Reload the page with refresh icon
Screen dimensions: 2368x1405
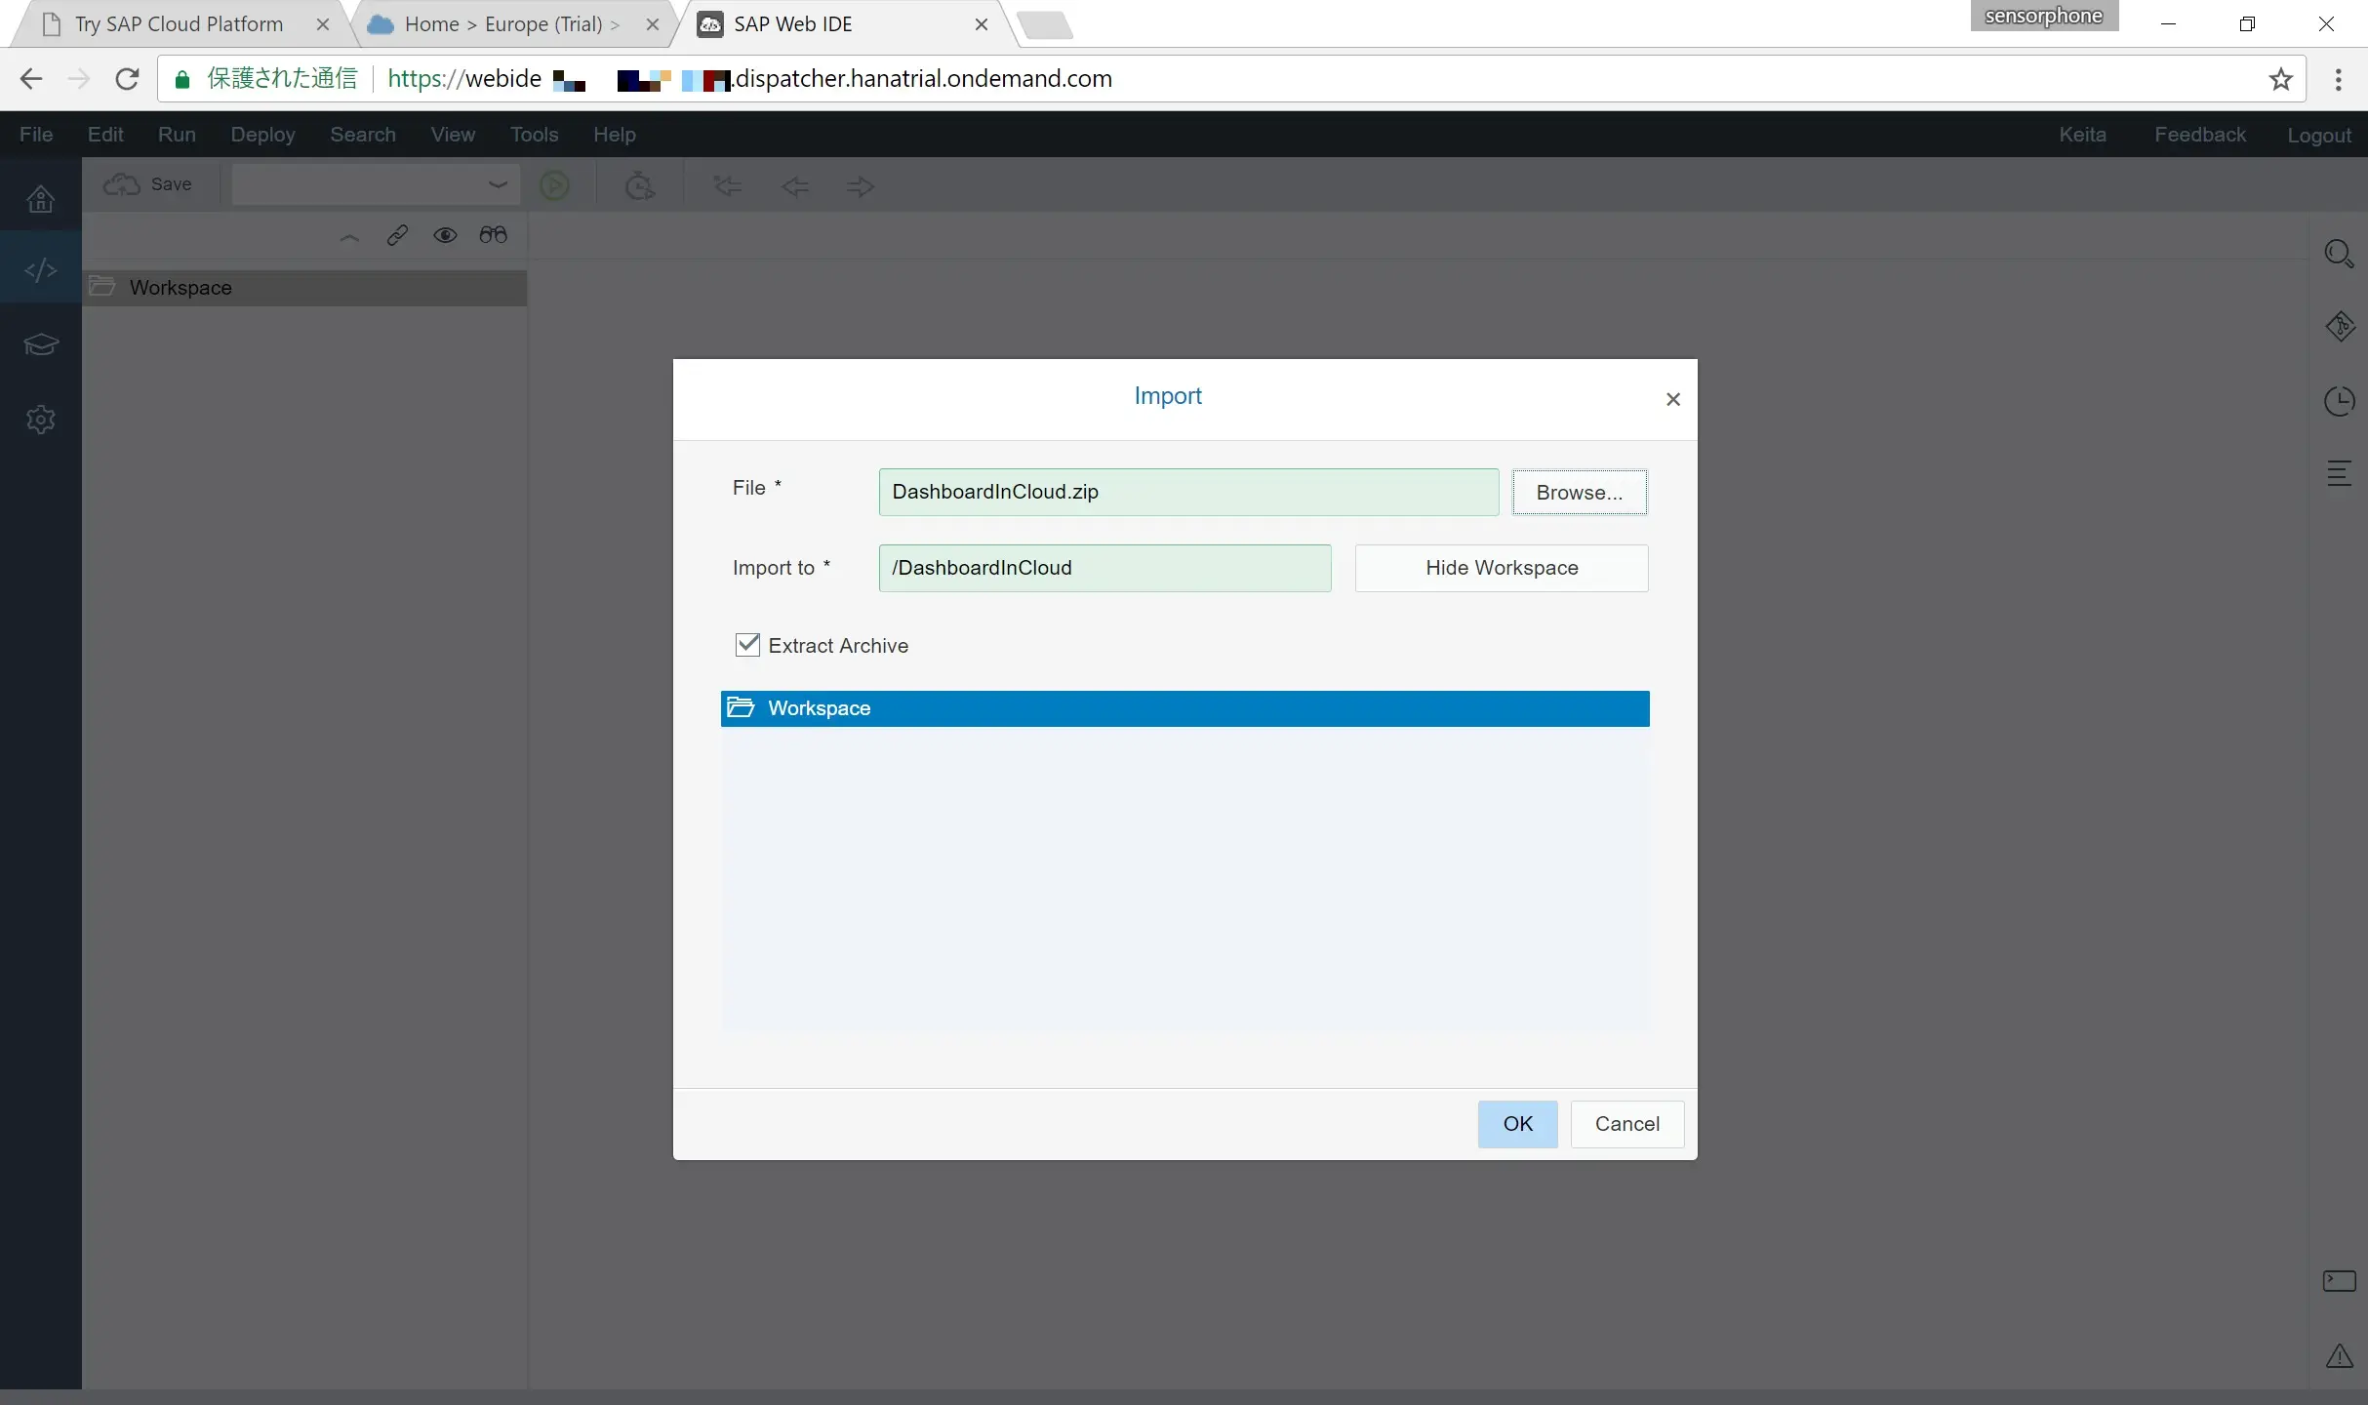[127, 79]
